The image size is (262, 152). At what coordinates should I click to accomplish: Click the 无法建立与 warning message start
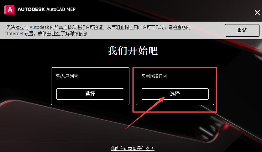18,27
